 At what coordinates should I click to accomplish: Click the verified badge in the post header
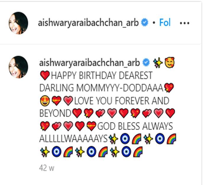pyautogui.click(x=145, y=22)
